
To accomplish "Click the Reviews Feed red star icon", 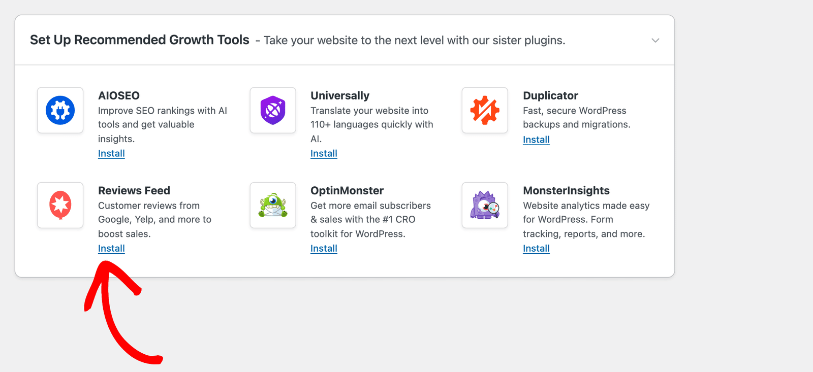I will [x=60, y=205].
